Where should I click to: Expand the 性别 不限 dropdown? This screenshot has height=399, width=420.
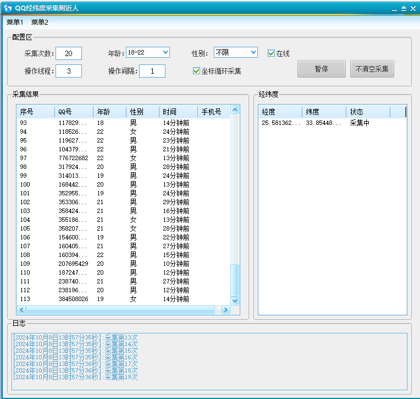[x=235, y=52]
